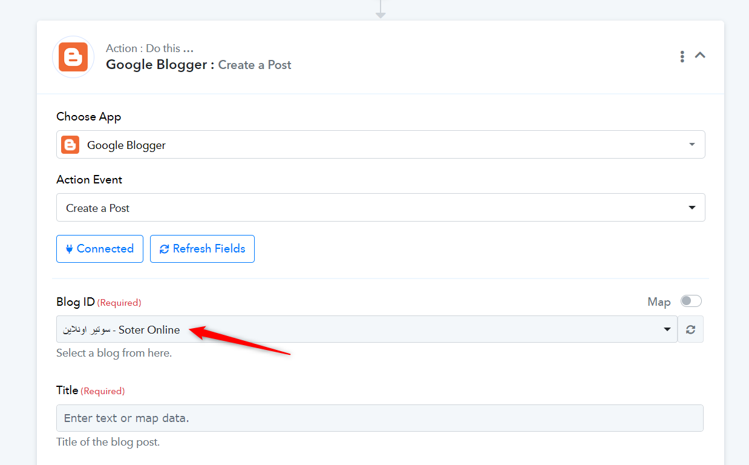Click the Google Blogger logo in action header
The image size is (749, 465).
73,57
